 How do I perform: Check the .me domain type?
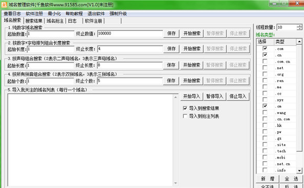265,87
